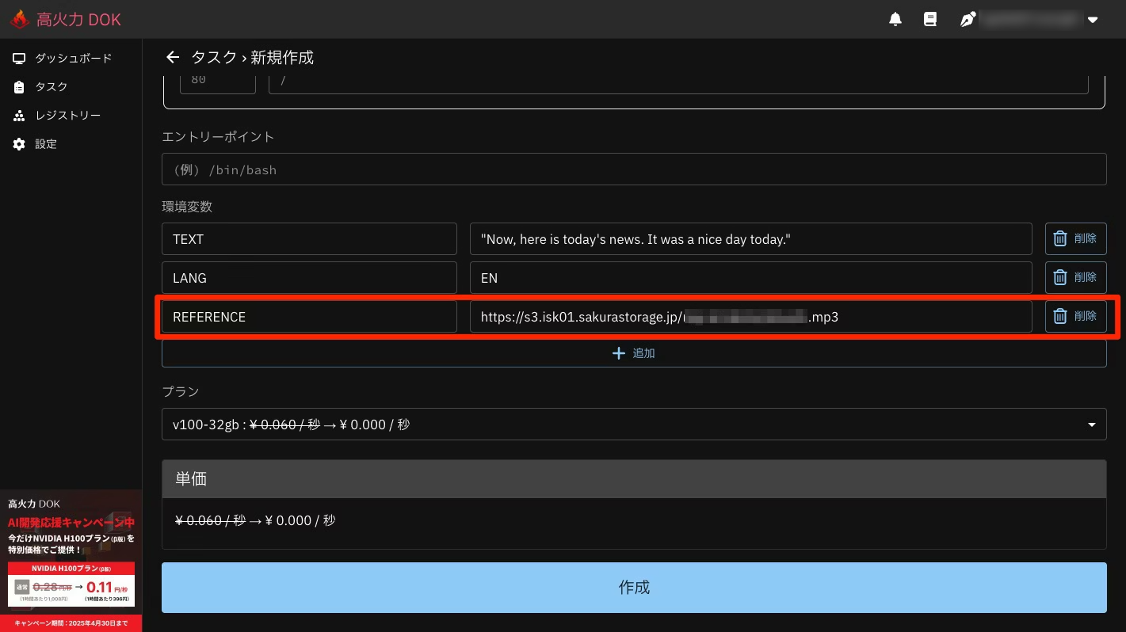The height and width of the screenshot is (632, 1126).
Task: Delete the LANG environment variable
Action: [x=1075, y=277]
